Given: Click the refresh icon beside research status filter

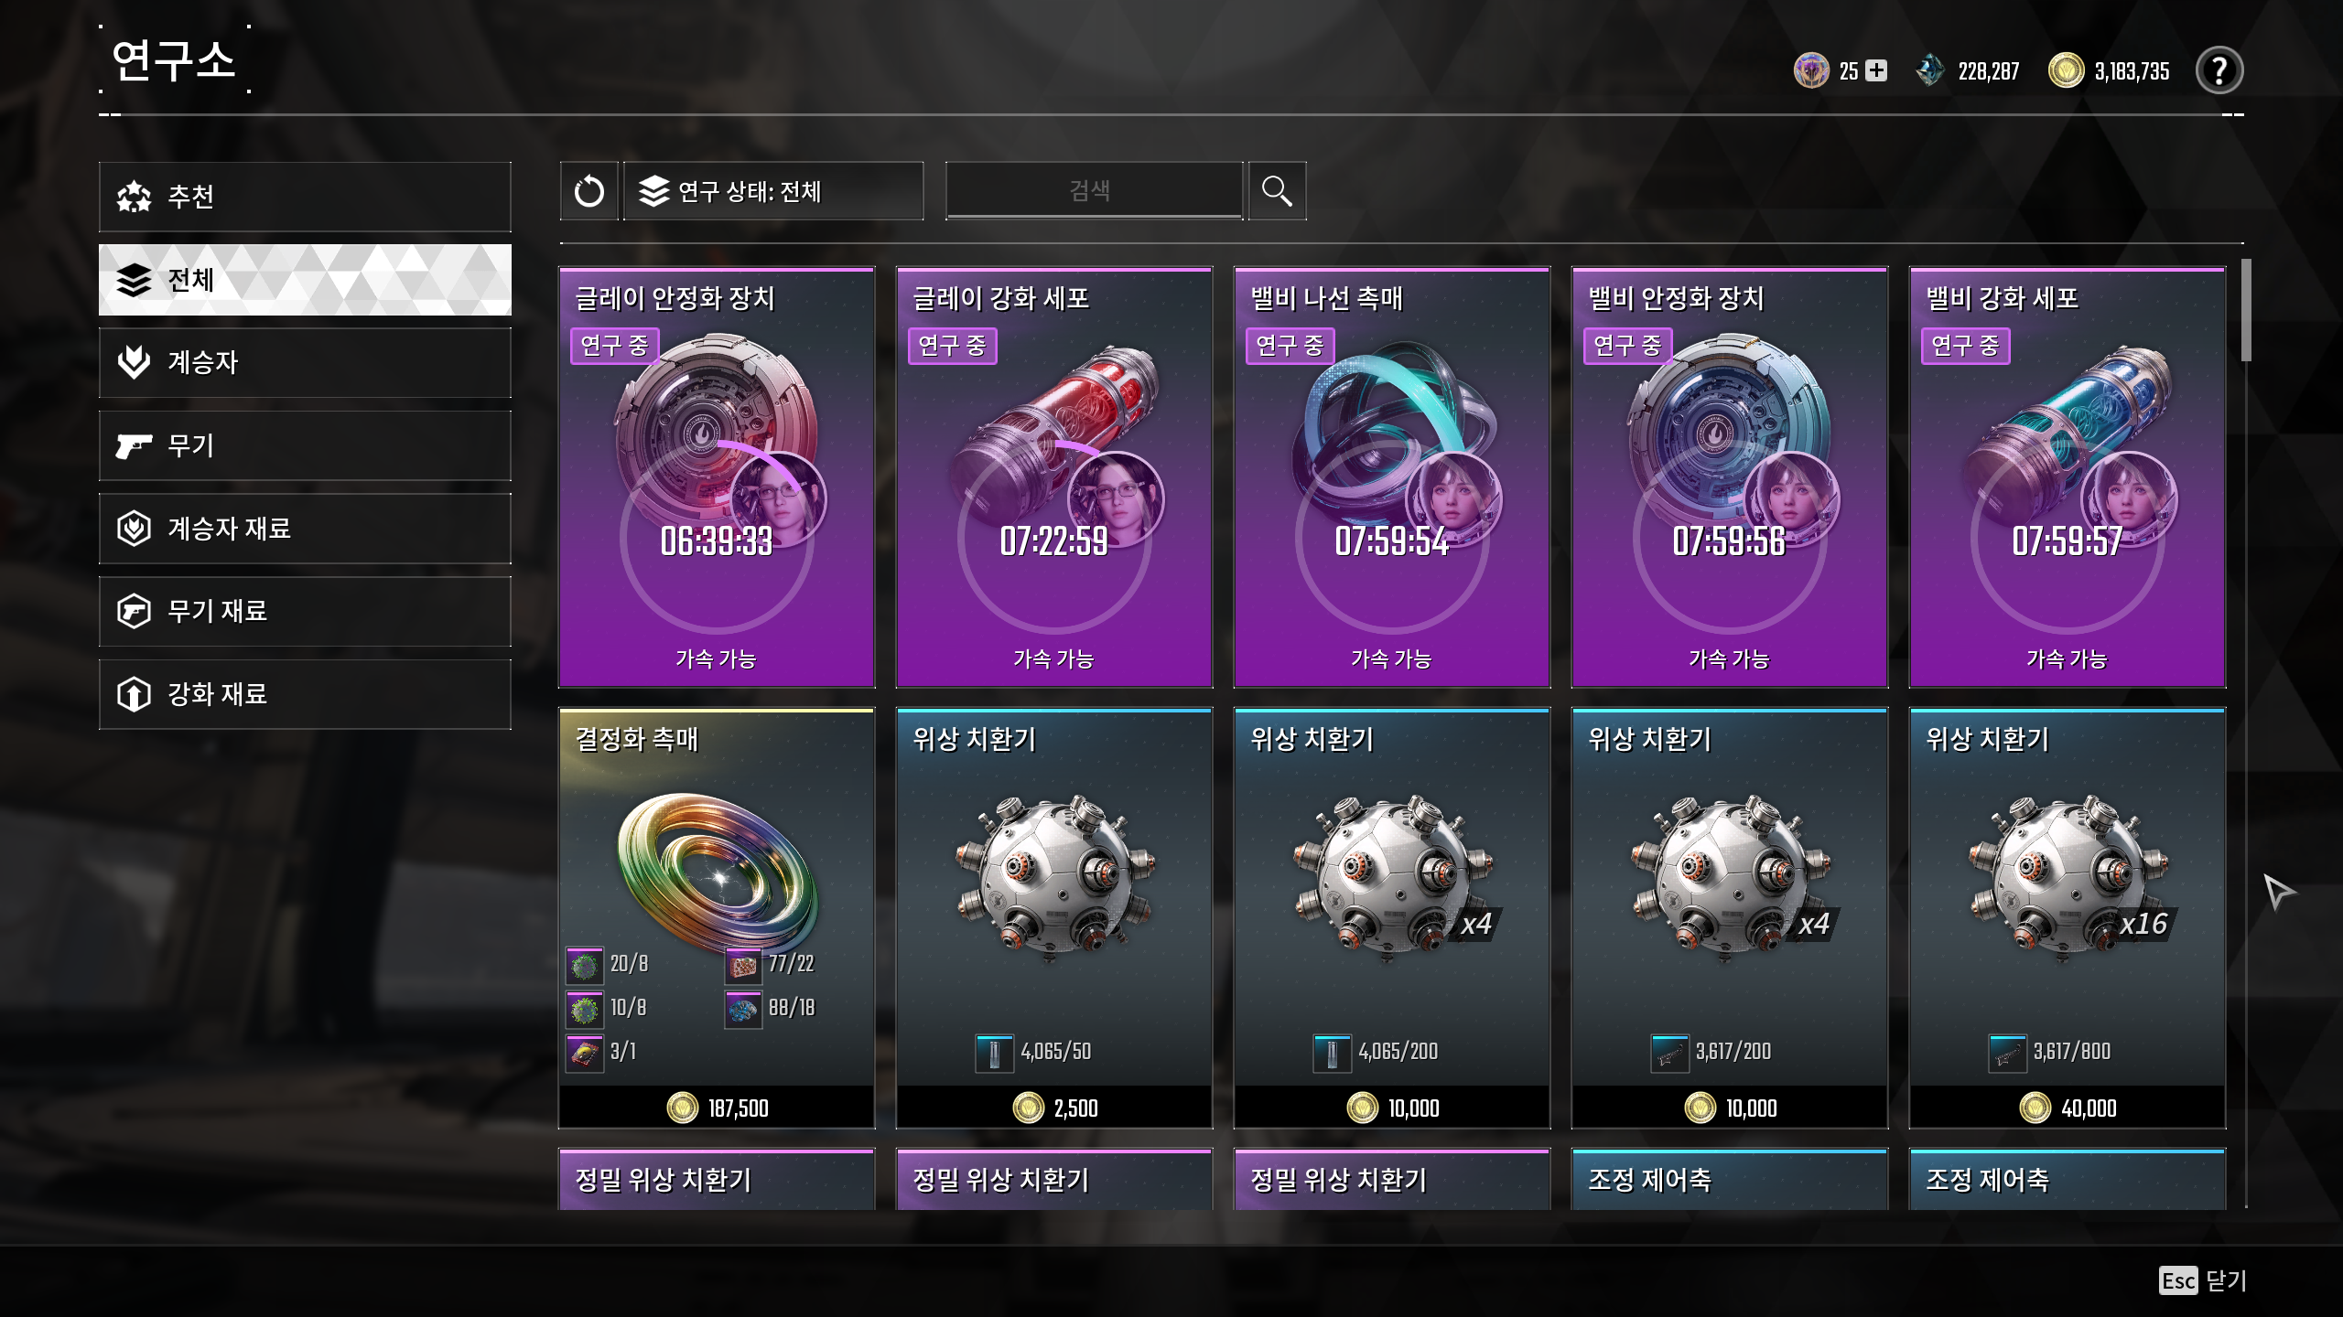Looking at the screenshot, I should [x=588, y=191].
